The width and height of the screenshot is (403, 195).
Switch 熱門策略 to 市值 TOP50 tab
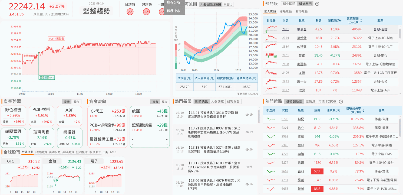click(x=327, y=102)
